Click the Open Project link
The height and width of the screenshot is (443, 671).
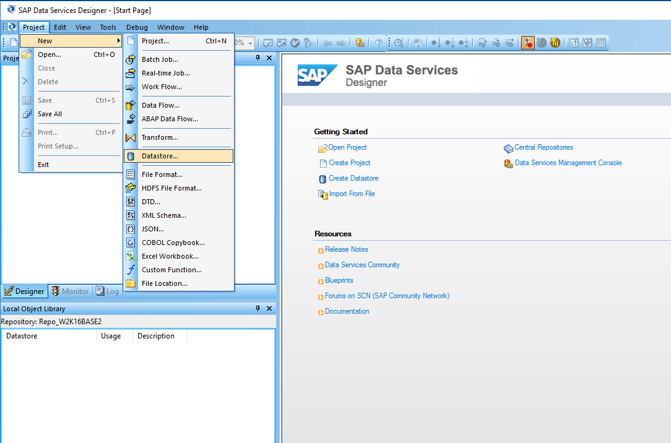(347, 147)
